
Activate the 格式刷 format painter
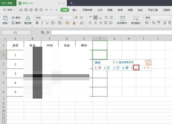pos(28,20)
